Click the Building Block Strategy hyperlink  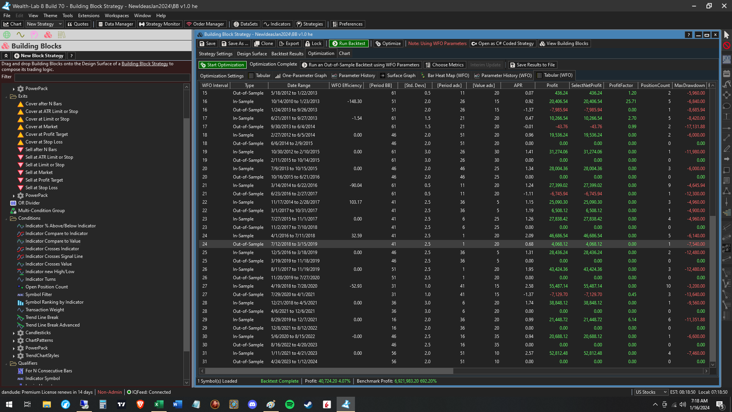click(144, 64)
